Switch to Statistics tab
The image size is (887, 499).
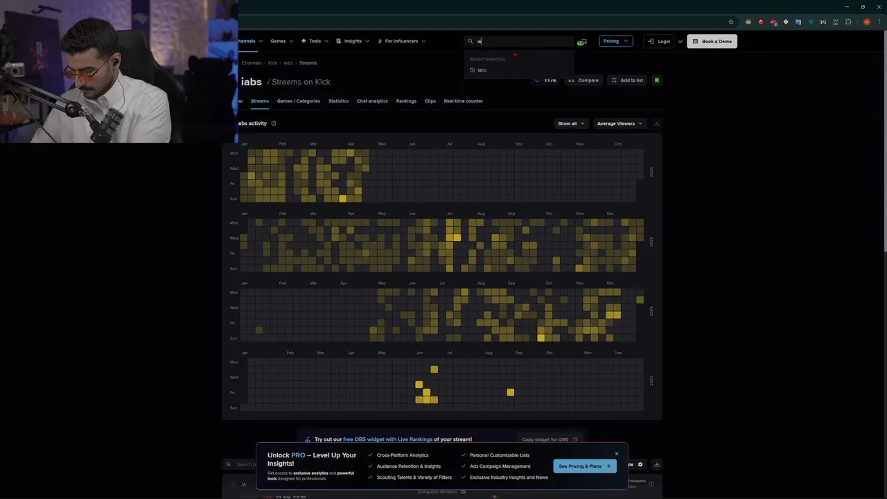point(338,101)
